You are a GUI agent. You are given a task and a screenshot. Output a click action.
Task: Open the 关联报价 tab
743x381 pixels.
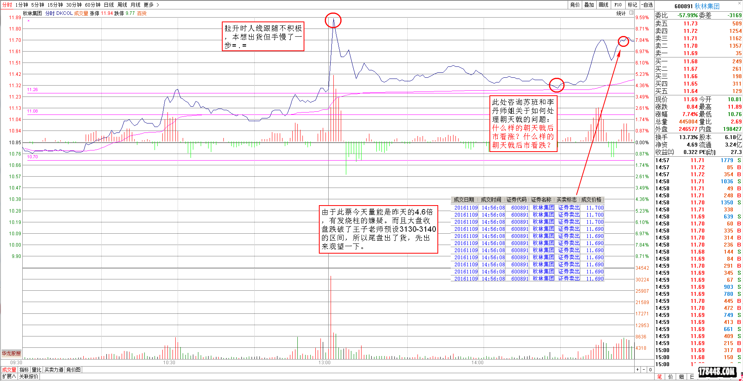pos(29,376)
